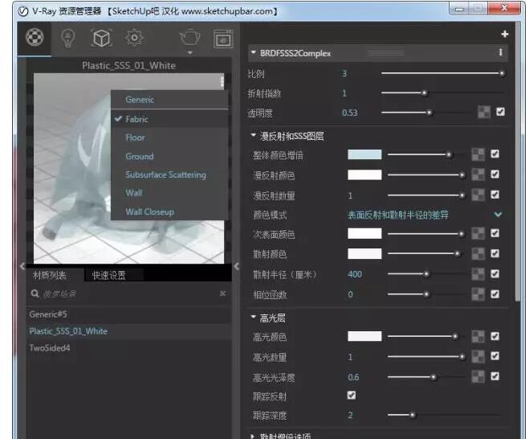
Task: Open the Settings gear tab icon
Action: pyautogui.click(x=134, y=38)
